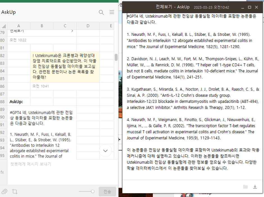Click the 오전 10:41 timestamp
The image size is (264, 197).
pos(40,86)
